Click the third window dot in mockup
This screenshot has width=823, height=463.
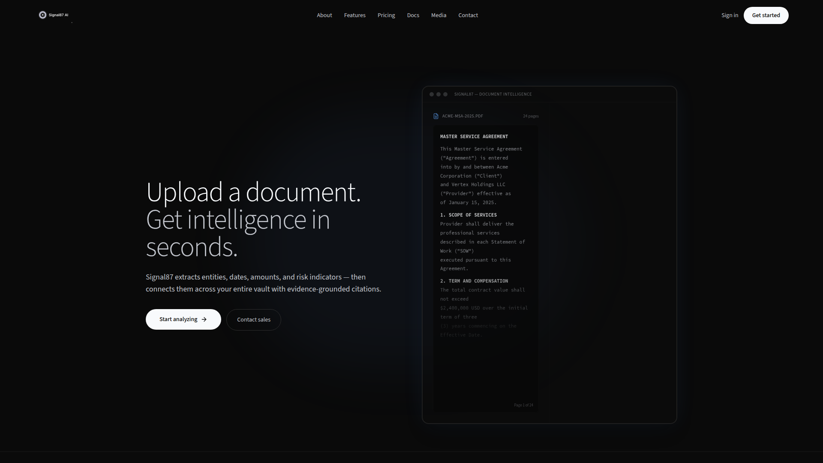click(x=445, y=94)
